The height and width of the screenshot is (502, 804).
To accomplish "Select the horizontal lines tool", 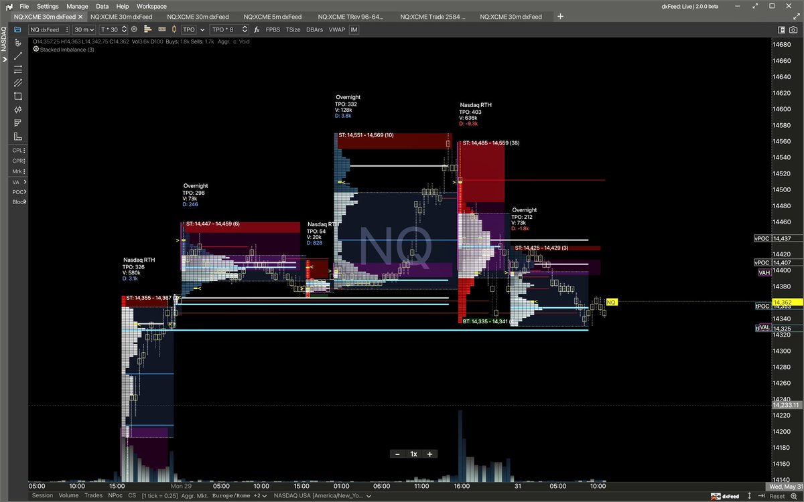I will tap(18, 70).
